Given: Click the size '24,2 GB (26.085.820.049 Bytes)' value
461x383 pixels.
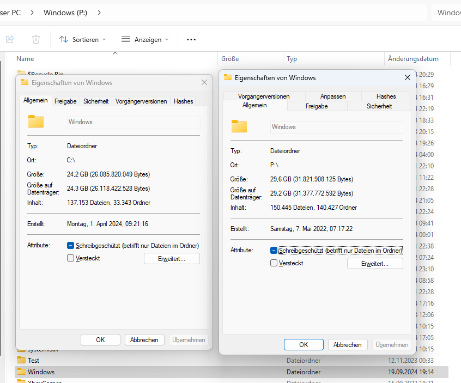Looking at the screenshot, I should (108, 174).
